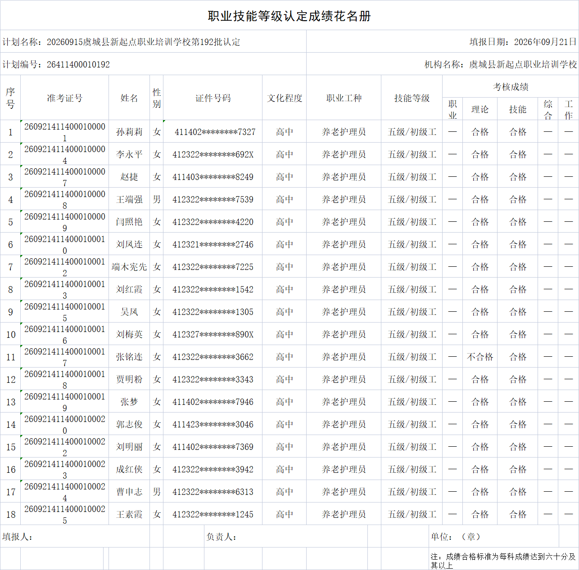Click the name cell 王素霞

point(129,514)
